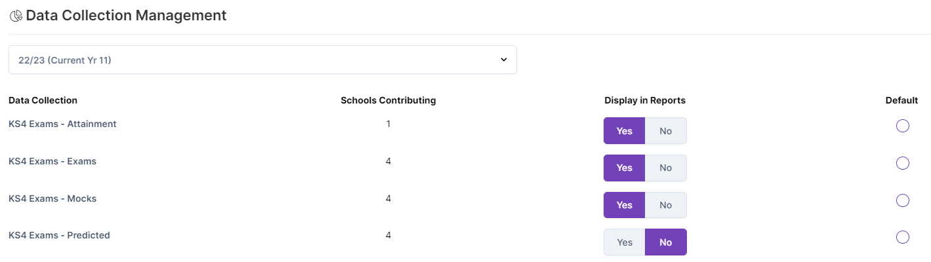Click the KS4 Exams - Predicted row label
Image resolution: width=931 pixels, height=262 pixels.
pos(59,235)
